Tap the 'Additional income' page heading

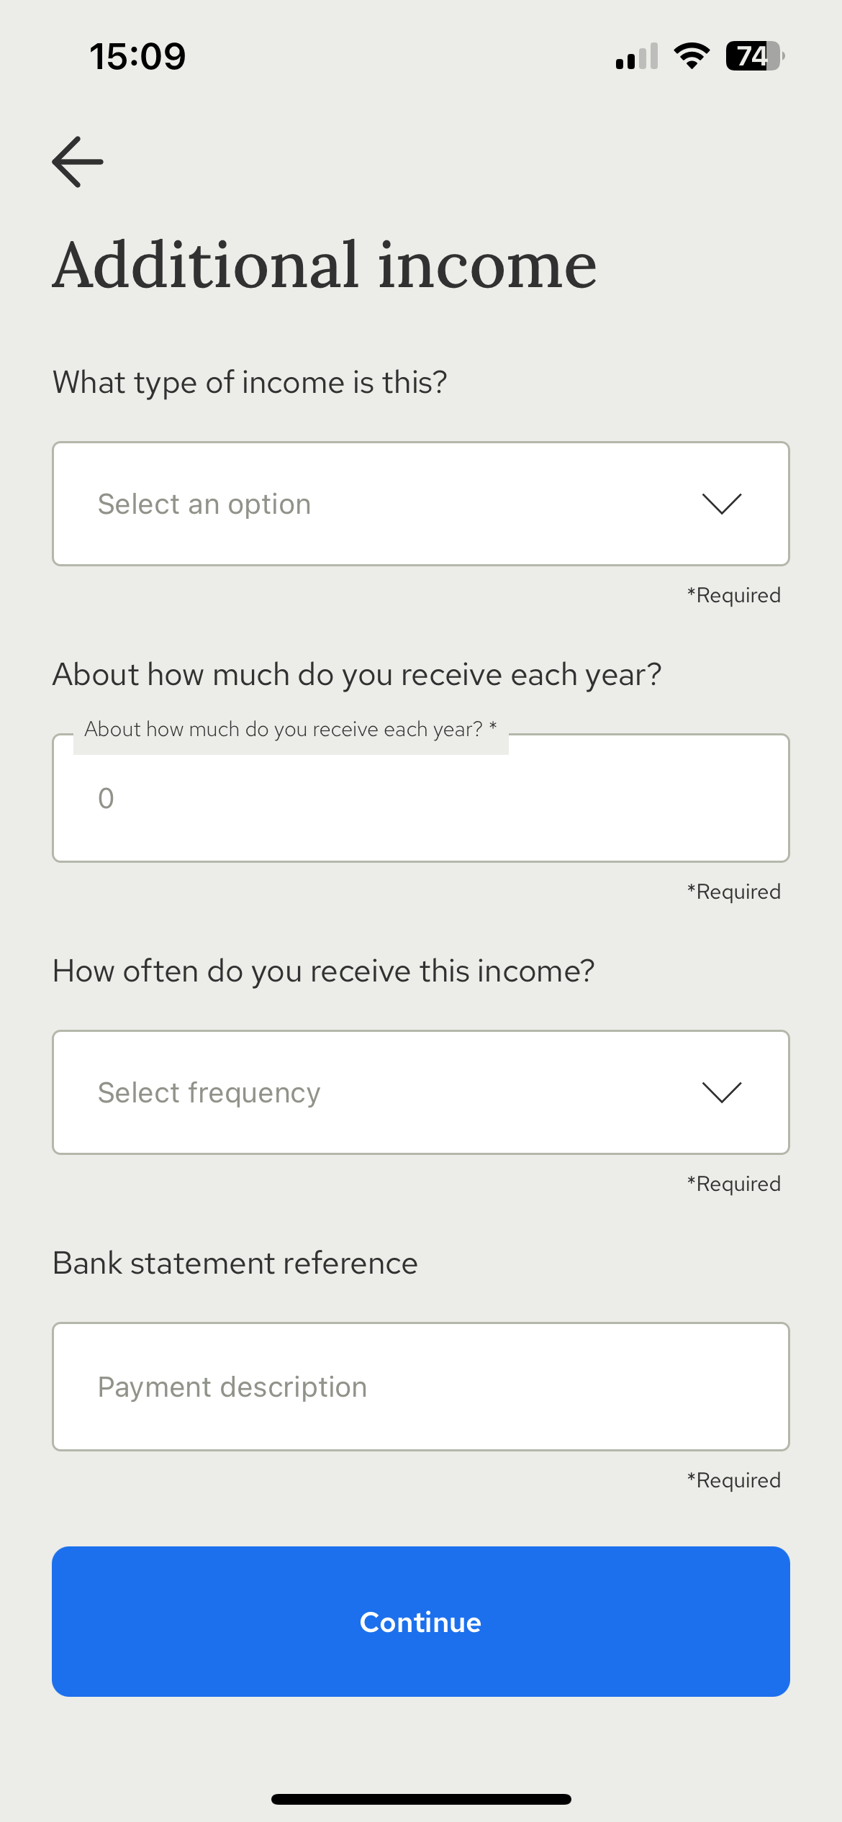[325, 266]
